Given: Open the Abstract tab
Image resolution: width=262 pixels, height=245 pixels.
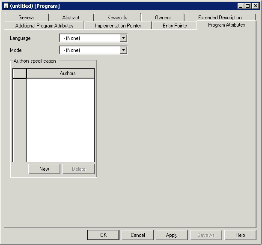Looking at the screenshot, I should (x=71, y=18).
